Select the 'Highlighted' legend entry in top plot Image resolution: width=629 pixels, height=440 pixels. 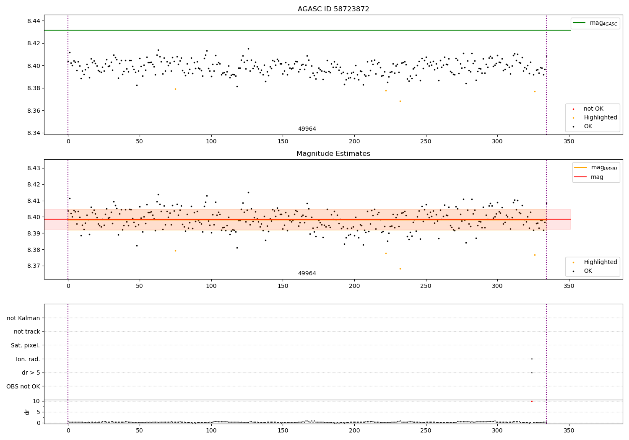pyautogui.click(x=600, y=118)
